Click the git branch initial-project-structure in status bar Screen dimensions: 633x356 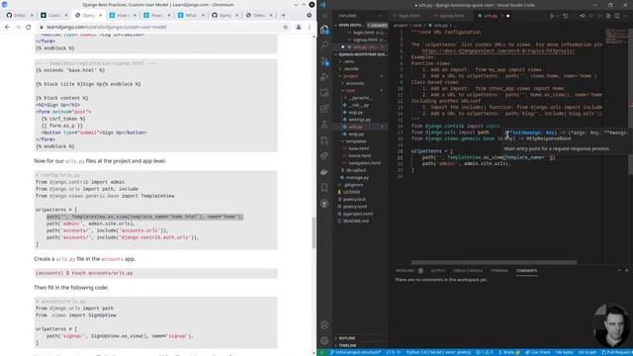click(356, 352)
